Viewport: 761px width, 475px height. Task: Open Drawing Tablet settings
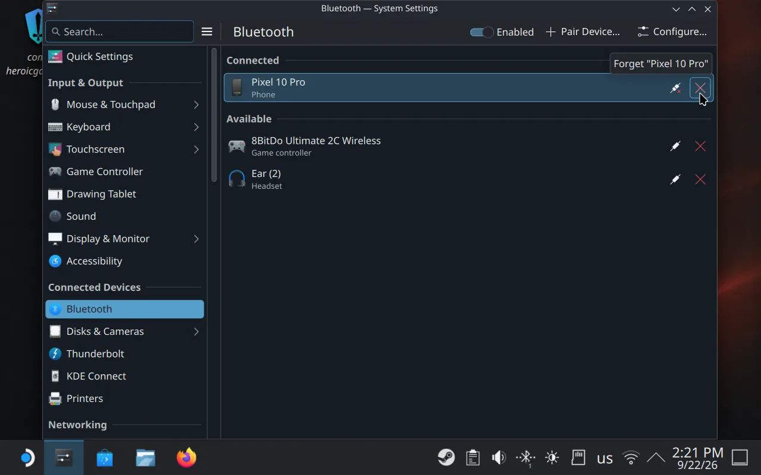[x=125, y=194]
